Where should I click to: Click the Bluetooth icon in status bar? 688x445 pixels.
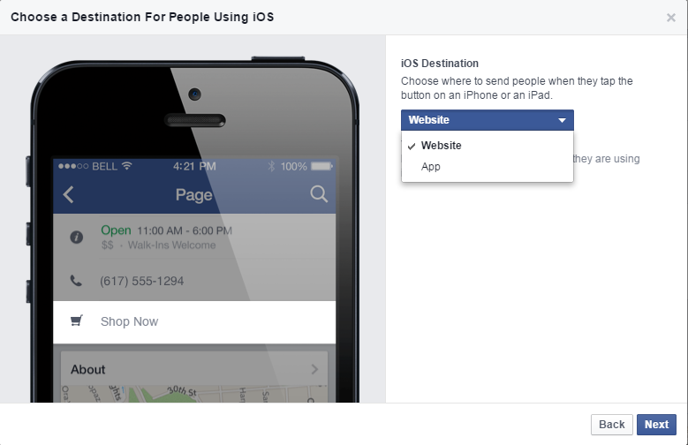coord(271,166)
